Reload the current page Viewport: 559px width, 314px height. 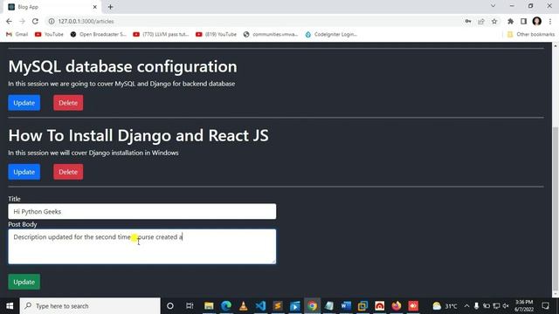coord(35,21)
